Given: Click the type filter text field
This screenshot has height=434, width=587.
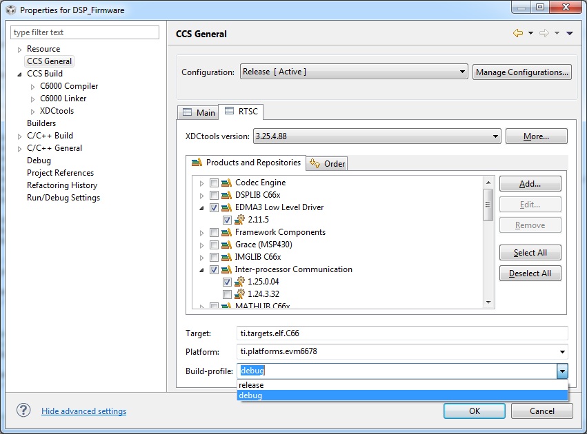Looking at the screenshot, I should click(x=85, y=32).
